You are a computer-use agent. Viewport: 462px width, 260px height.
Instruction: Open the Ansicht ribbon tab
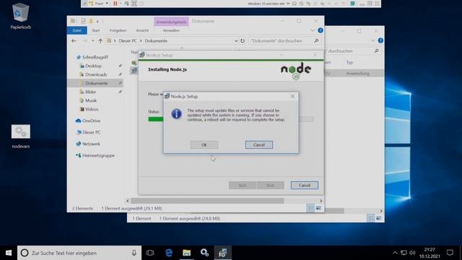142,30
